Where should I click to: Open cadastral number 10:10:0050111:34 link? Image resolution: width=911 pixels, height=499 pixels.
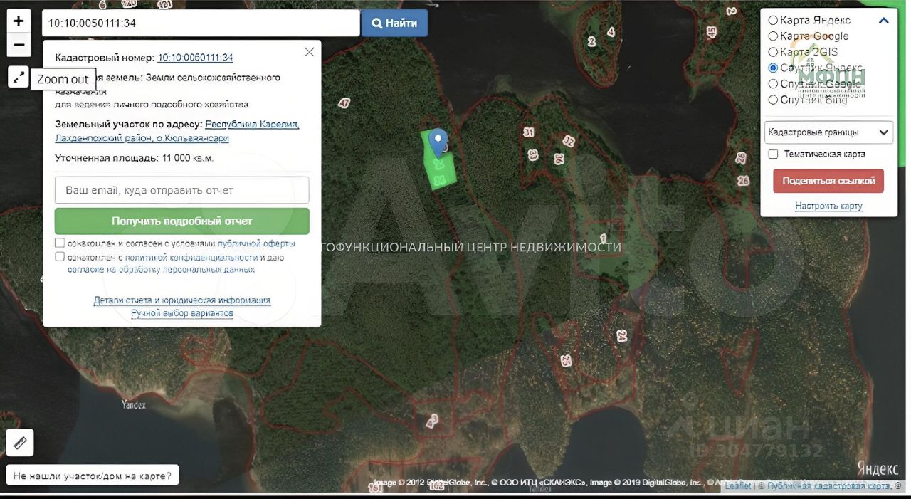(195, 58)
